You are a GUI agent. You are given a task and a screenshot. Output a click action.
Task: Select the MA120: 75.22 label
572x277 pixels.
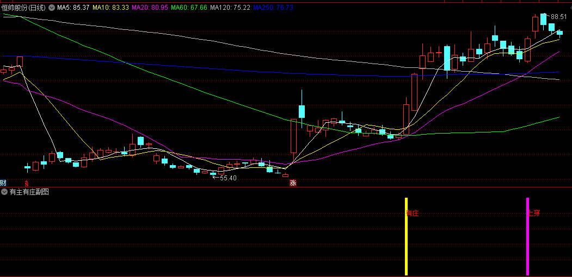coord(231,7)
